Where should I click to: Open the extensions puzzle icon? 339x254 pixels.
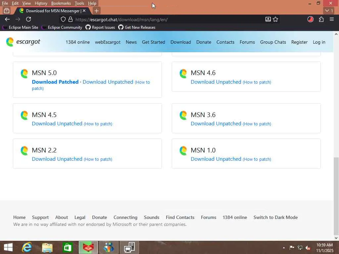pyautogui.click(x=321, y=19)
